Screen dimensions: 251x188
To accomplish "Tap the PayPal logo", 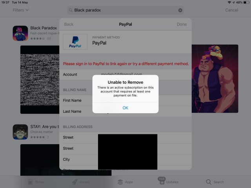I will (75, 42).
